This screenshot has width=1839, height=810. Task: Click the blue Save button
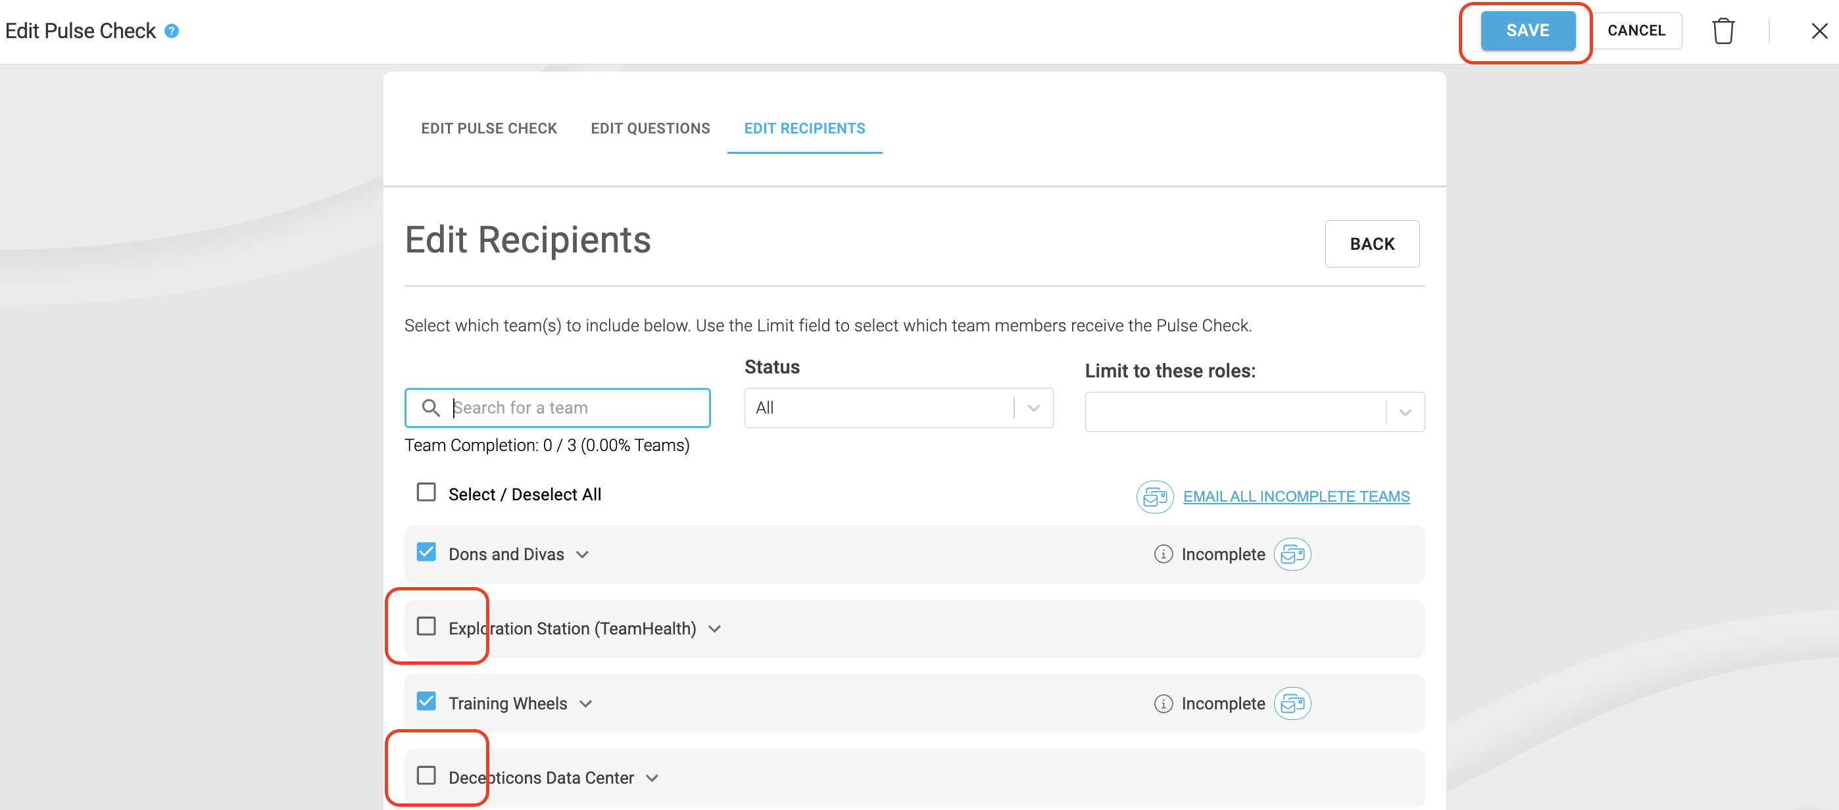[1527, 31]
